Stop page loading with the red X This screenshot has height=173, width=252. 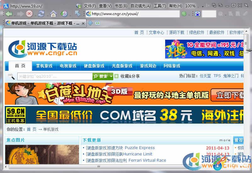(29, 14)
